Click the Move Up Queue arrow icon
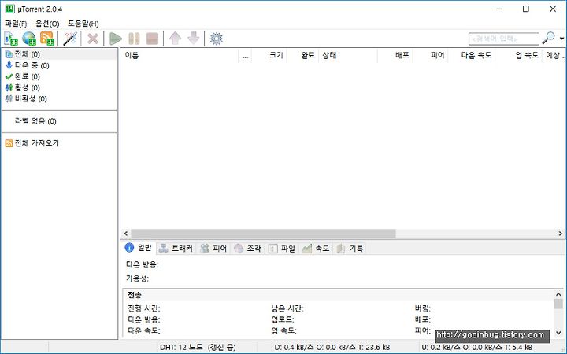567x354 pixels. pos(175,39)
